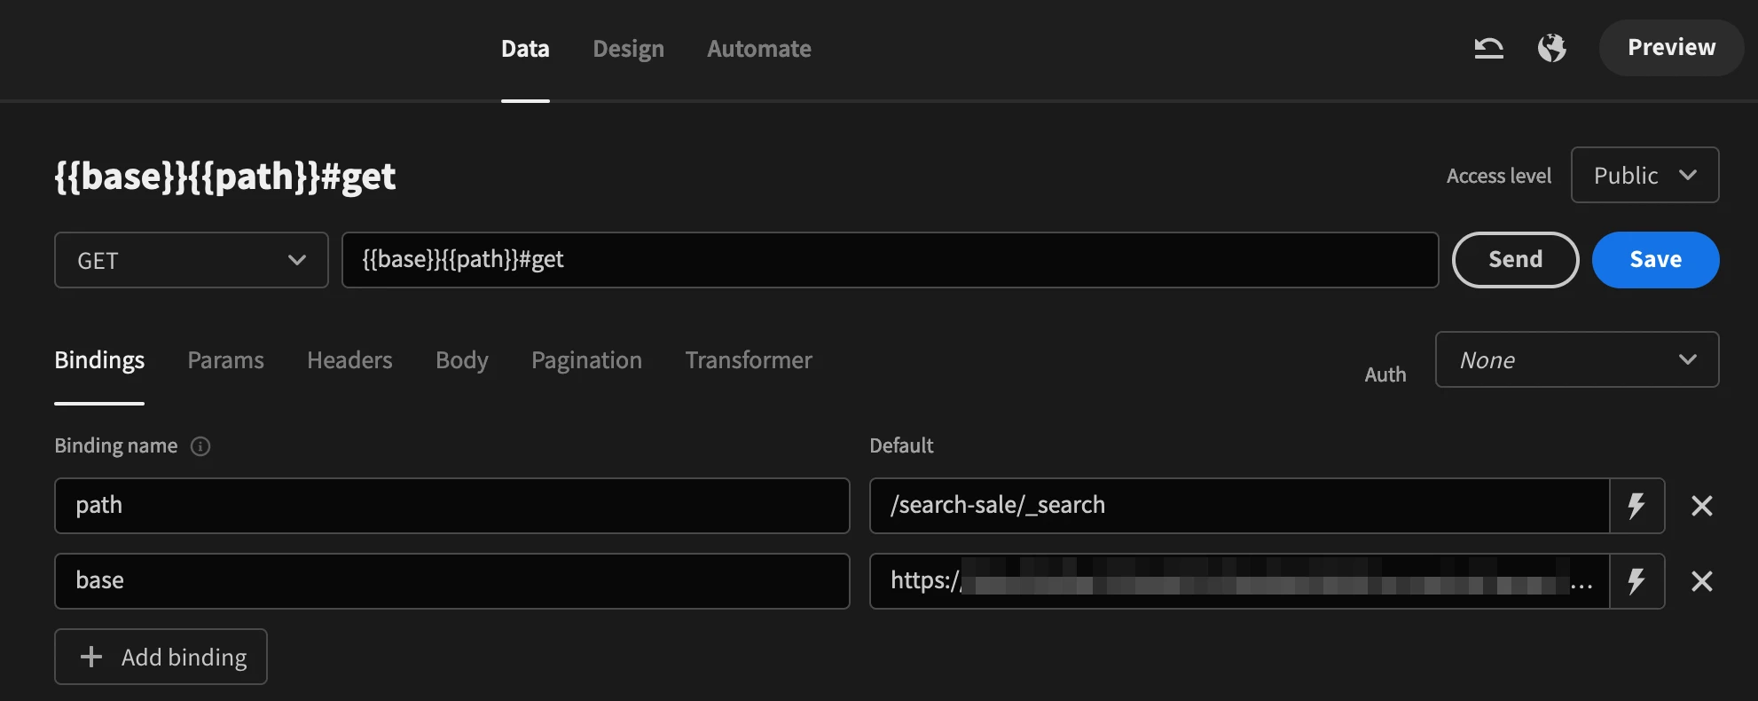
Task: Switch to the Data tab
Action: (525, 49)
